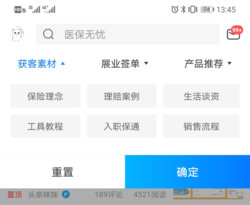
Task: Choose the 工具教程 filter tag
Action: (45, 126)
